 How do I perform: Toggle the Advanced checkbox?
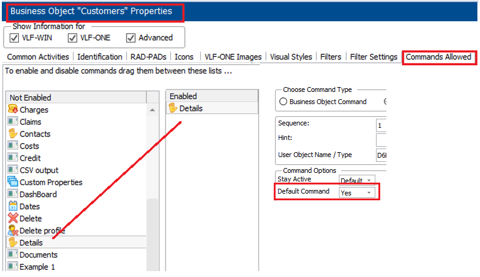(x=130, y=38)
